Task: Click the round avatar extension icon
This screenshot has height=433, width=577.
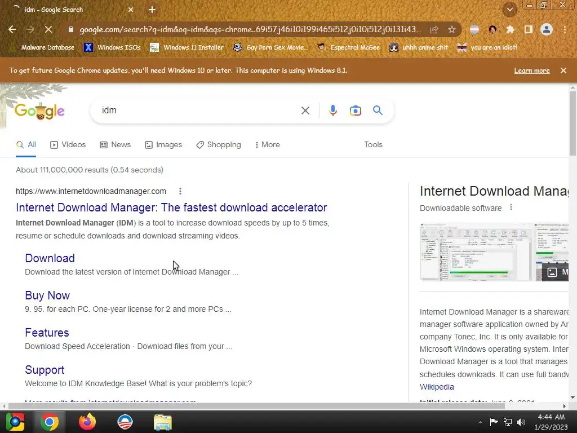Action: pyautogui.click(x=492, y=29)
